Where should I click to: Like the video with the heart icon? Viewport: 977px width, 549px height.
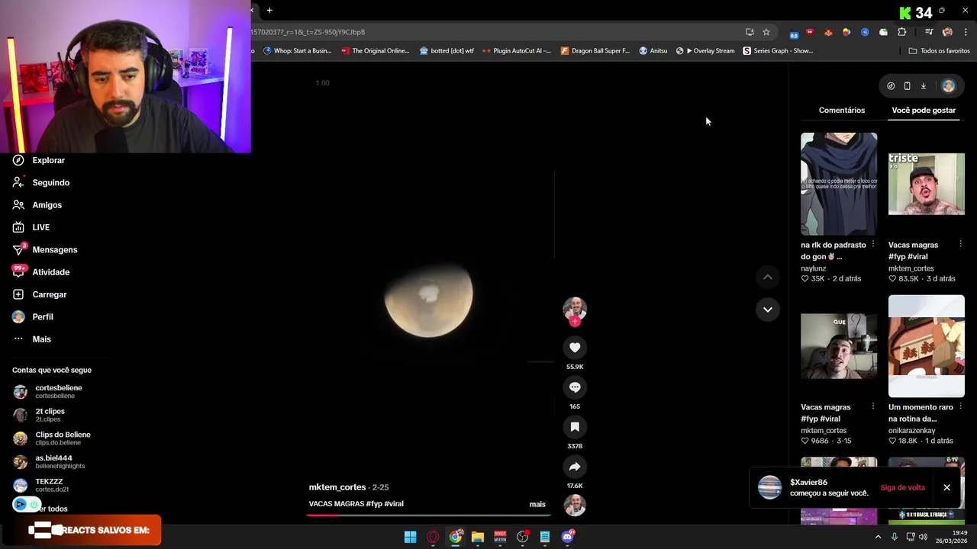coord(575,348)
